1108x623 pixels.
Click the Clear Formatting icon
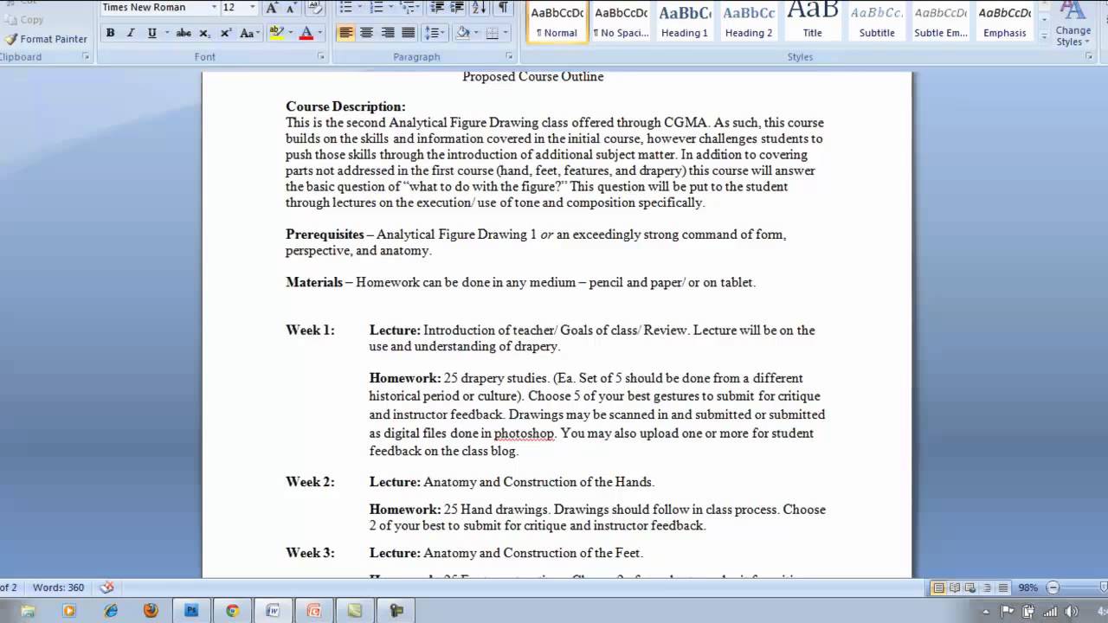click(315, 8)
